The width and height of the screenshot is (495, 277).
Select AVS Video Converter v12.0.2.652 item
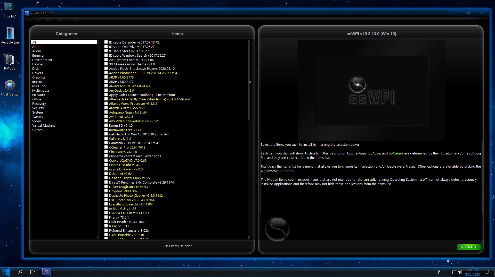pyautogui.click(x=133, y=121)
